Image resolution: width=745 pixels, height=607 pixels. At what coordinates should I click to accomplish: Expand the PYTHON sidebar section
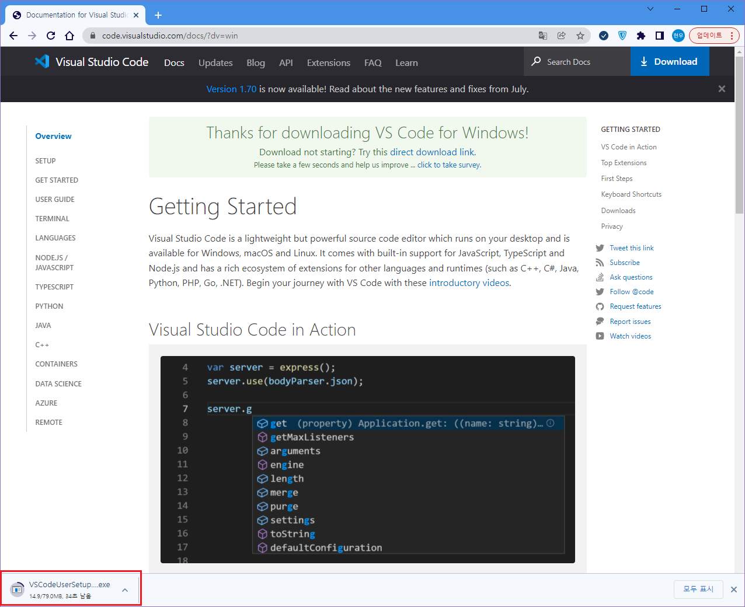click(49, 306)
